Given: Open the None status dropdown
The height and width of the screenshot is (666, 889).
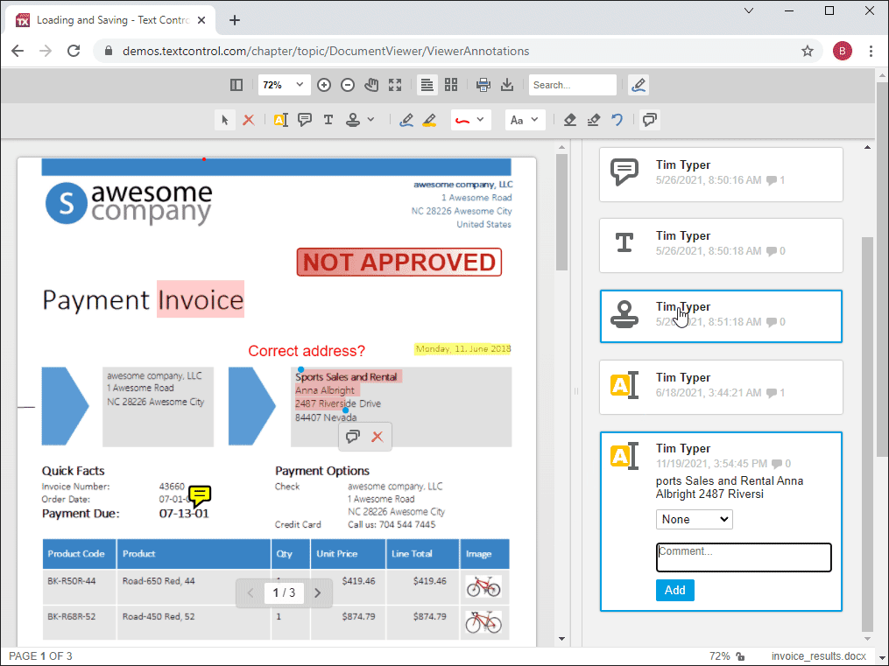Looking at the screenshot, I should (694, 519).
